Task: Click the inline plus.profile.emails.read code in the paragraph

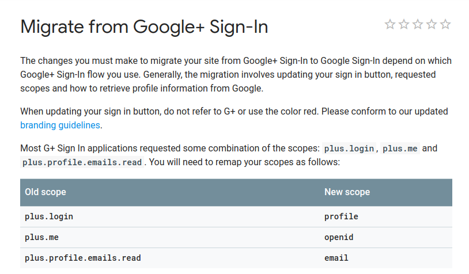Action: click(82, 162)
